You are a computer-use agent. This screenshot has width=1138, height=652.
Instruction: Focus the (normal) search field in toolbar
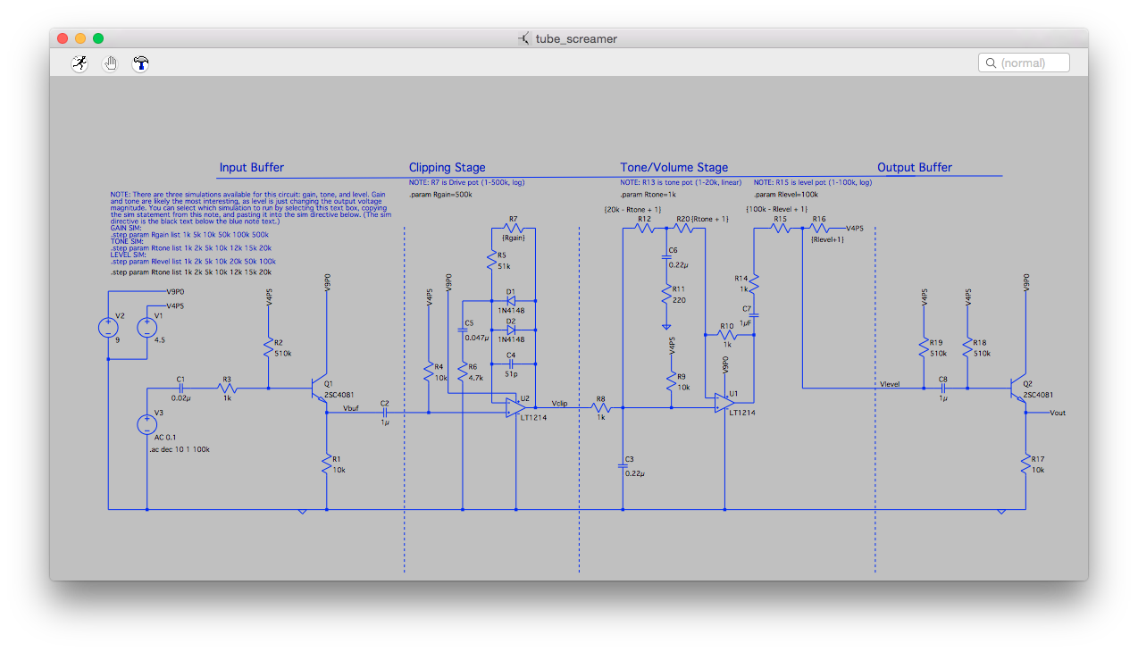(1024, 63)
